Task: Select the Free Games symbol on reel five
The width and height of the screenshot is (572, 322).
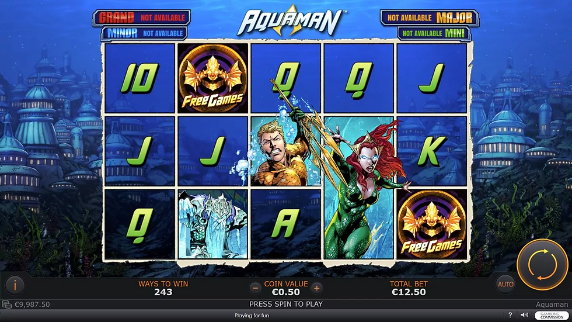Action: (431, 224)
